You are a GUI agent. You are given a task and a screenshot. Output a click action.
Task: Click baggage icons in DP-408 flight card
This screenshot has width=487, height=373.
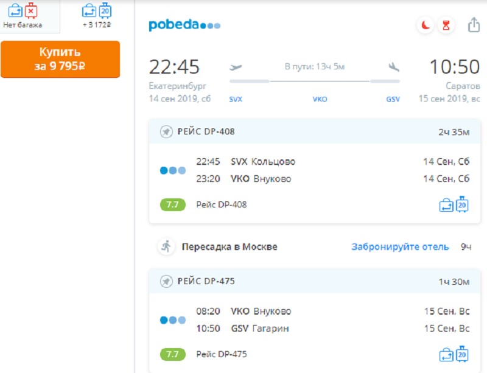coord(454,204)
